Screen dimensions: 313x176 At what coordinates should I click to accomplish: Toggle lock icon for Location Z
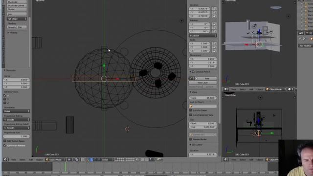(x=214, y=16)
